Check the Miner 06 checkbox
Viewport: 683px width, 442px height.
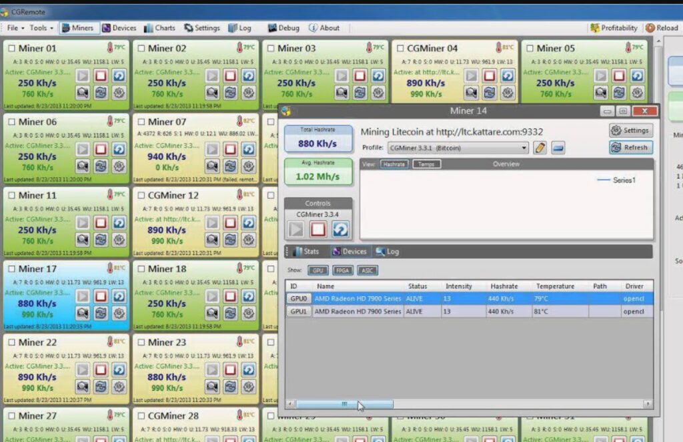(12, 122)
